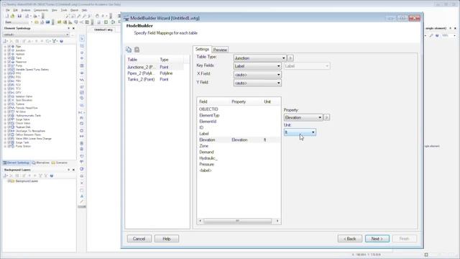Open the Components menu
The height and width of the screenshot is (259, 460).
41,10
